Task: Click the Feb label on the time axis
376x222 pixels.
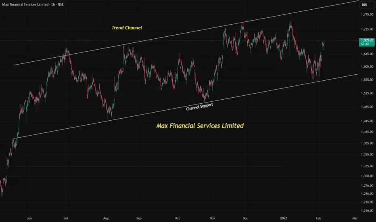Action: pos(318,218)
